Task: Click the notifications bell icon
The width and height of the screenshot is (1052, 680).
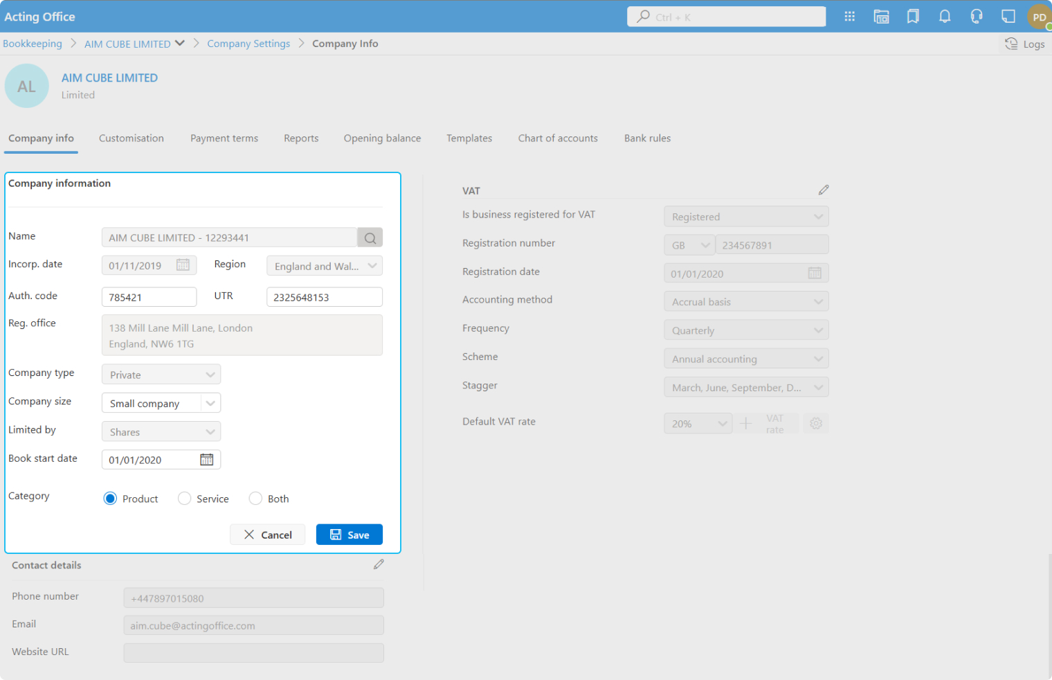Action: (x=944, y=17)
